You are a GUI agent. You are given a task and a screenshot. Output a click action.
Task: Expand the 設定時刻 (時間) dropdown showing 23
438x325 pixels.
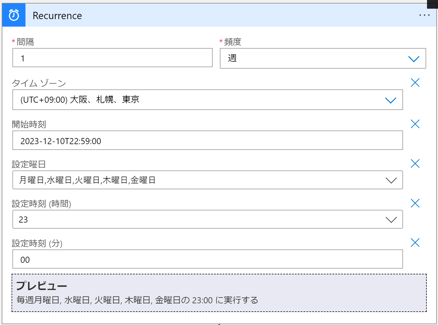[208, 219]
